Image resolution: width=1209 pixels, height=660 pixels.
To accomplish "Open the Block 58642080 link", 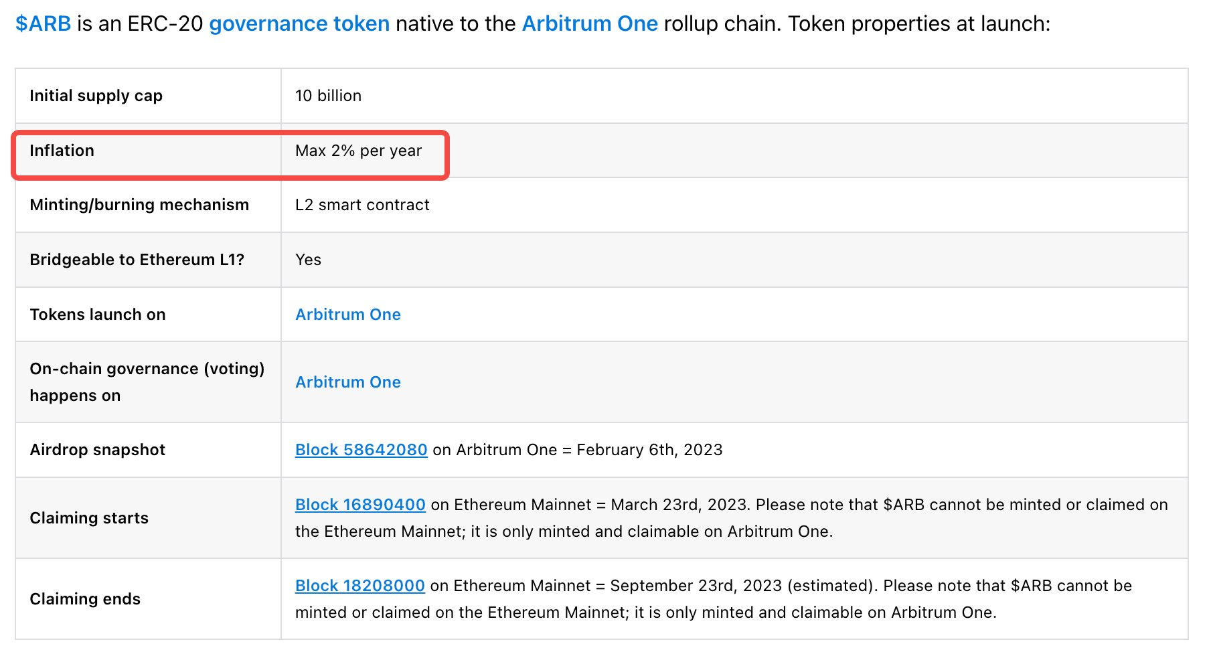I will [361, 450].
